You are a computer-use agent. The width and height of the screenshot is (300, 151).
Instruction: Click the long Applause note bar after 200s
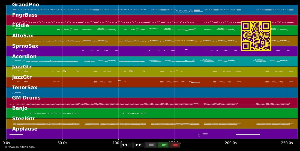[248, 135]
